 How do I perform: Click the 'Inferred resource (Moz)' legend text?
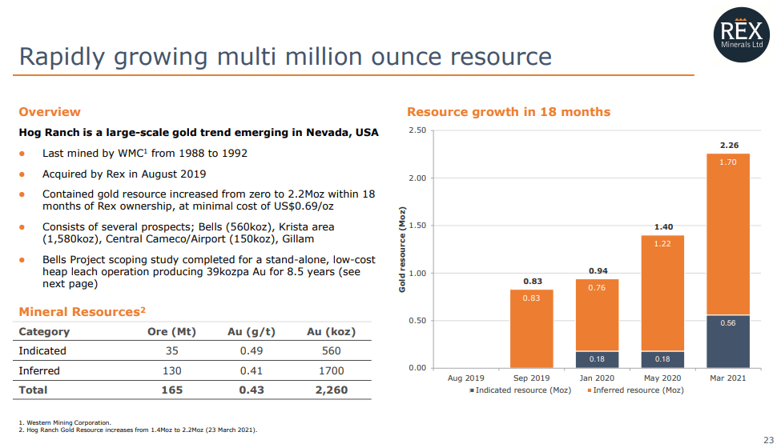point(638,390)
